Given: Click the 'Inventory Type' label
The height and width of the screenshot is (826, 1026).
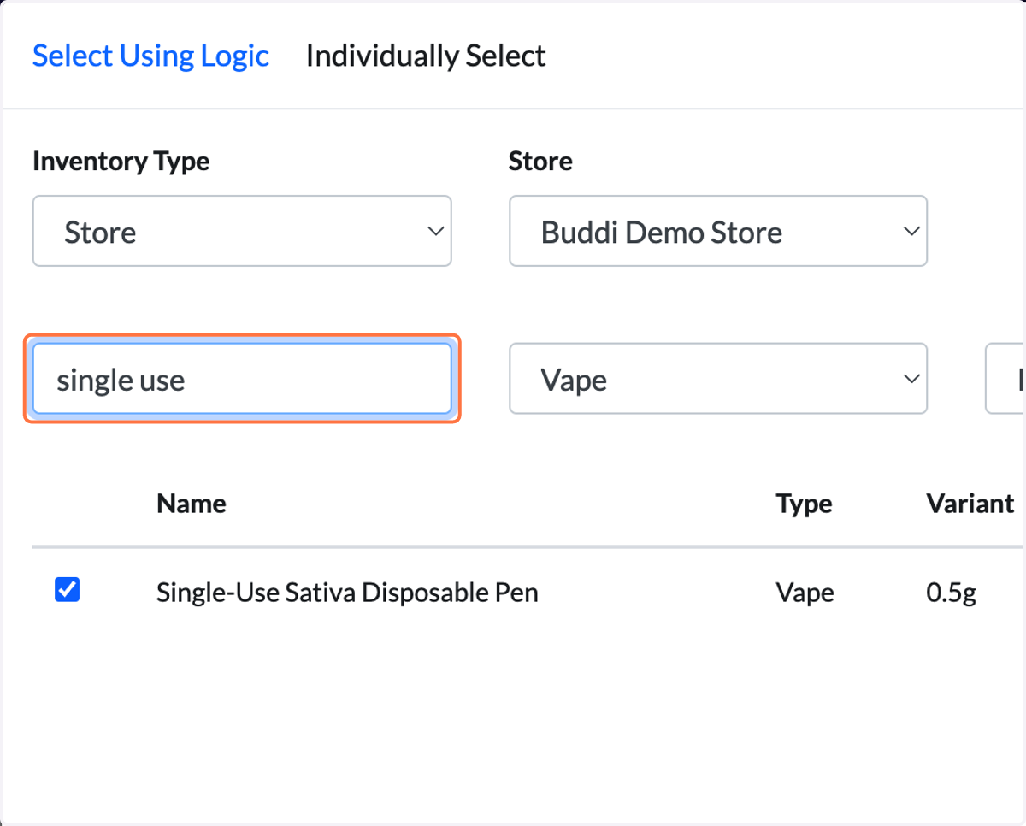Looking at the screenshot, I should pos(121,161).
